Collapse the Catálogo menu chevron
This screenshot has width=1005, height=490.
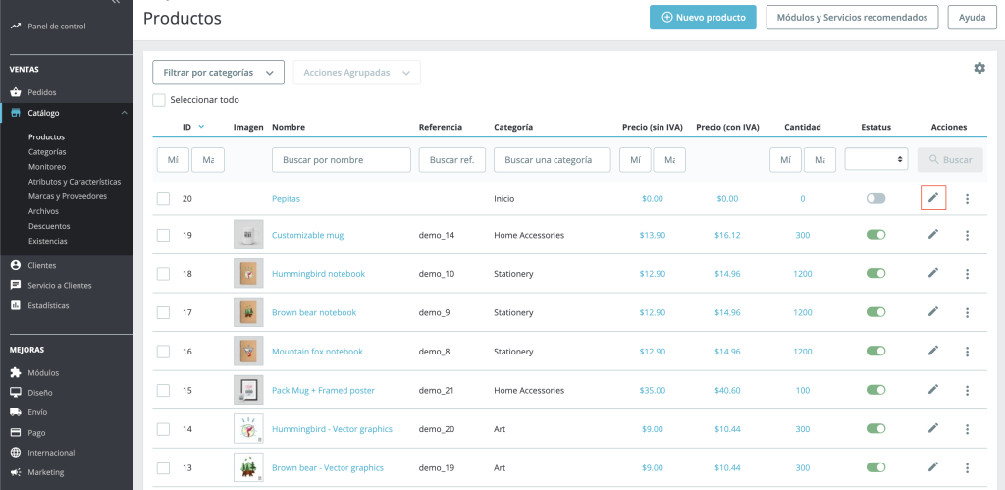coord(124,113)
